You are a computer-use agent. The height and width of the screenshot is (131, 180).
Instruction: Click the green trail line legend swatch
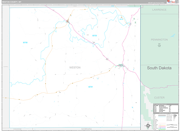click(162, 129)
